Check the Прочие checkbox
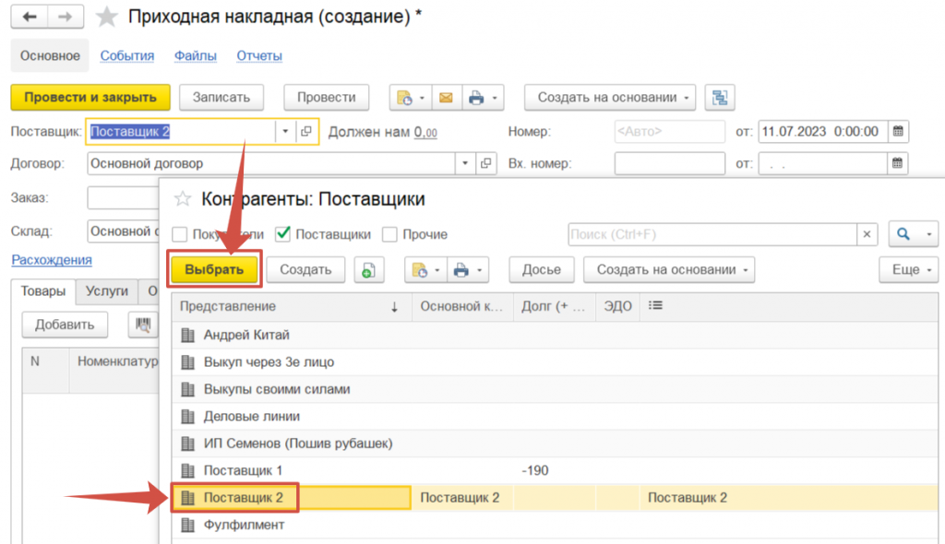 click(x=390, y=235)
